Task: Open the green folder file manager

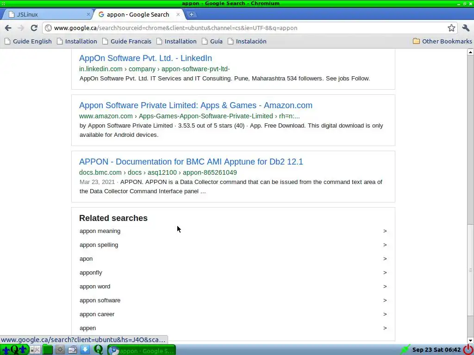Action: click(48, 350)
